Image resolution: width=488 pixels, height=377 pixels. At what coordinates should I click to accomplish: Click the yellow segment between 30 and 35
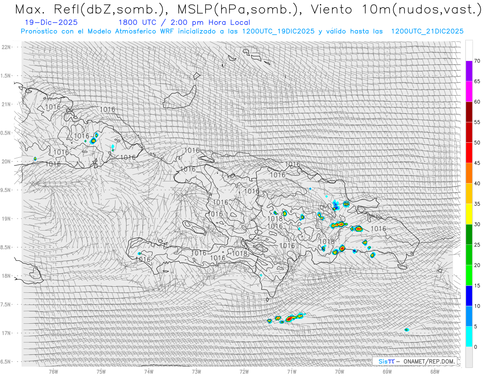469,214
